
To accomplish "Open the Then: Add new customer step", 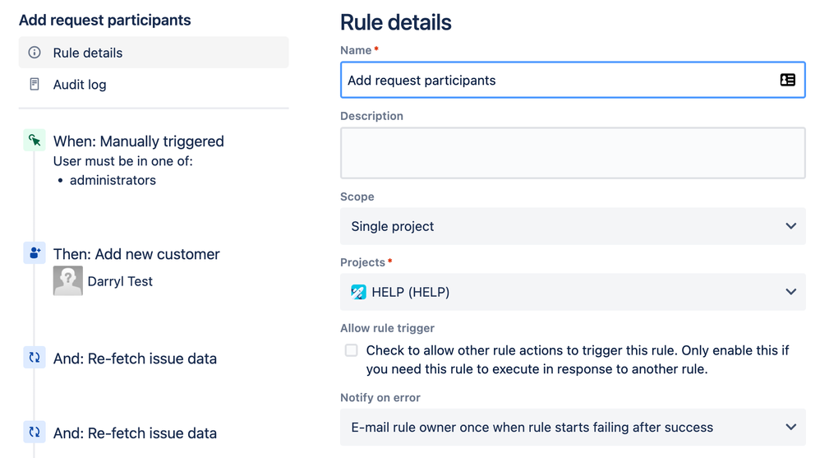I will [x=136, y=254].
